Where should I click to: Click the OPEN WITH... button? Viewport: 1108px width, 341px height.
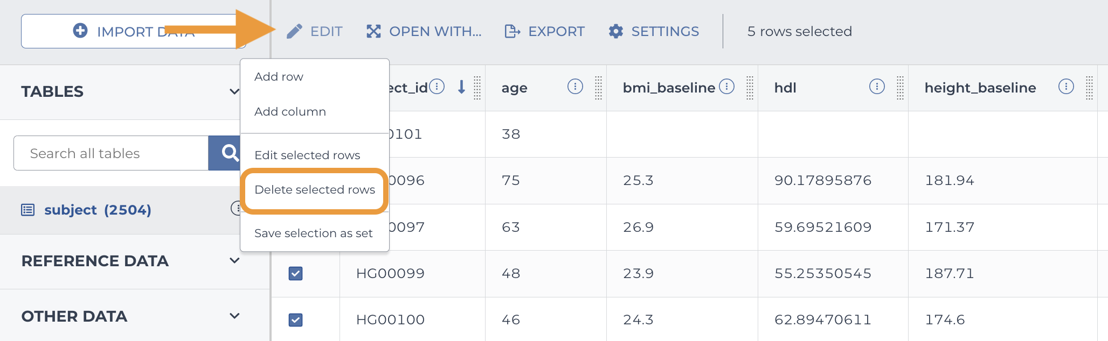424,31
